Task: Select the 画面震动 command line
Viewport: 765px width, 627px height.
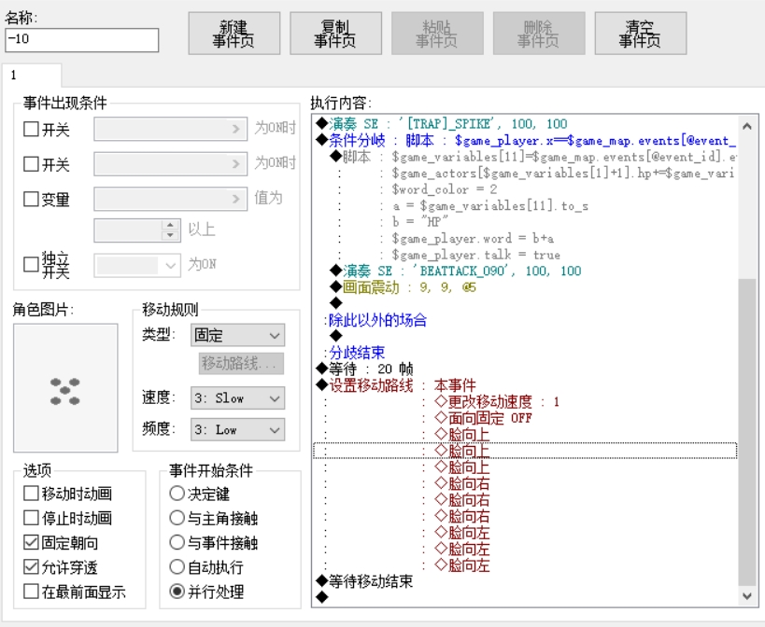Action: coord(525,287)
